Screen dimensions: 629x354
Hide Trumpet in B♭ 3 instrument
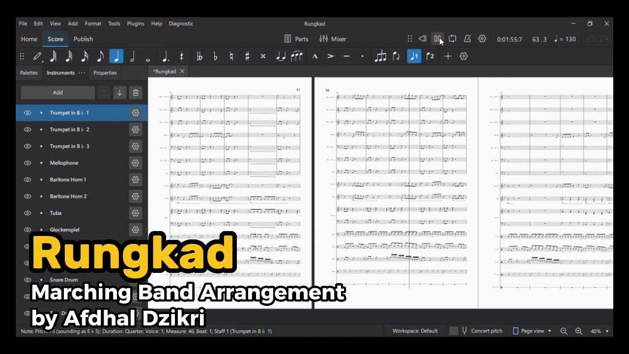point(28,146)
